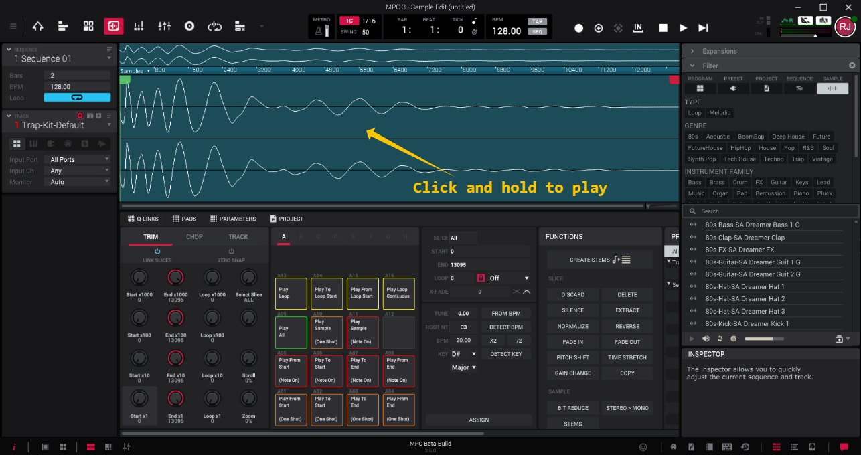The height and width of the screenshot is (455, 861).
Task: Toggle the sequence Loop switch
Action: point(77,98)
